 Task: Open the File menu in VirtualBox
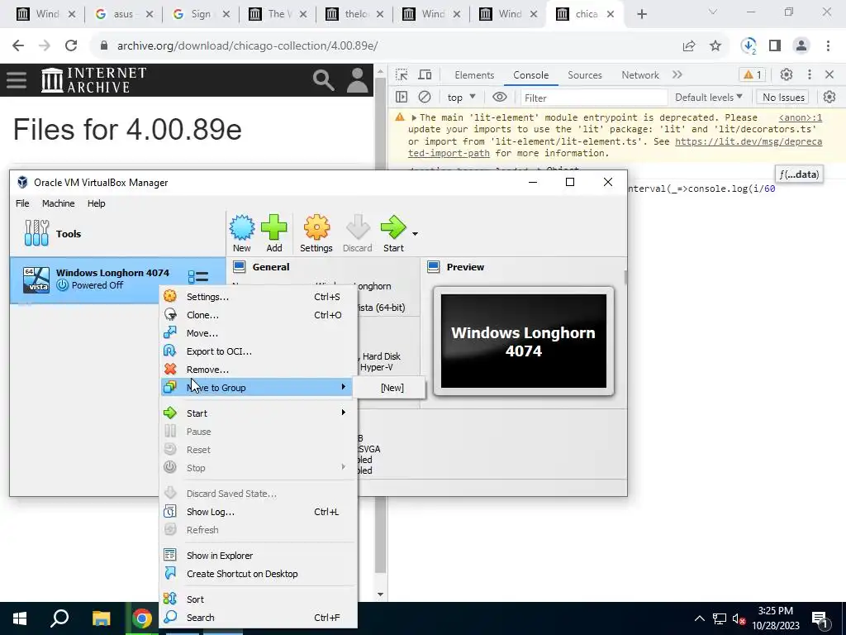[22, 203]
